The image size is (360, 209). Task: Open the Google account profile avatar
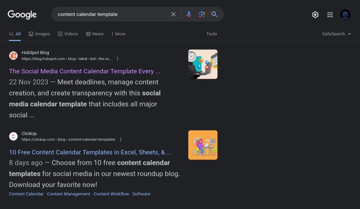[x=345, y=15]
